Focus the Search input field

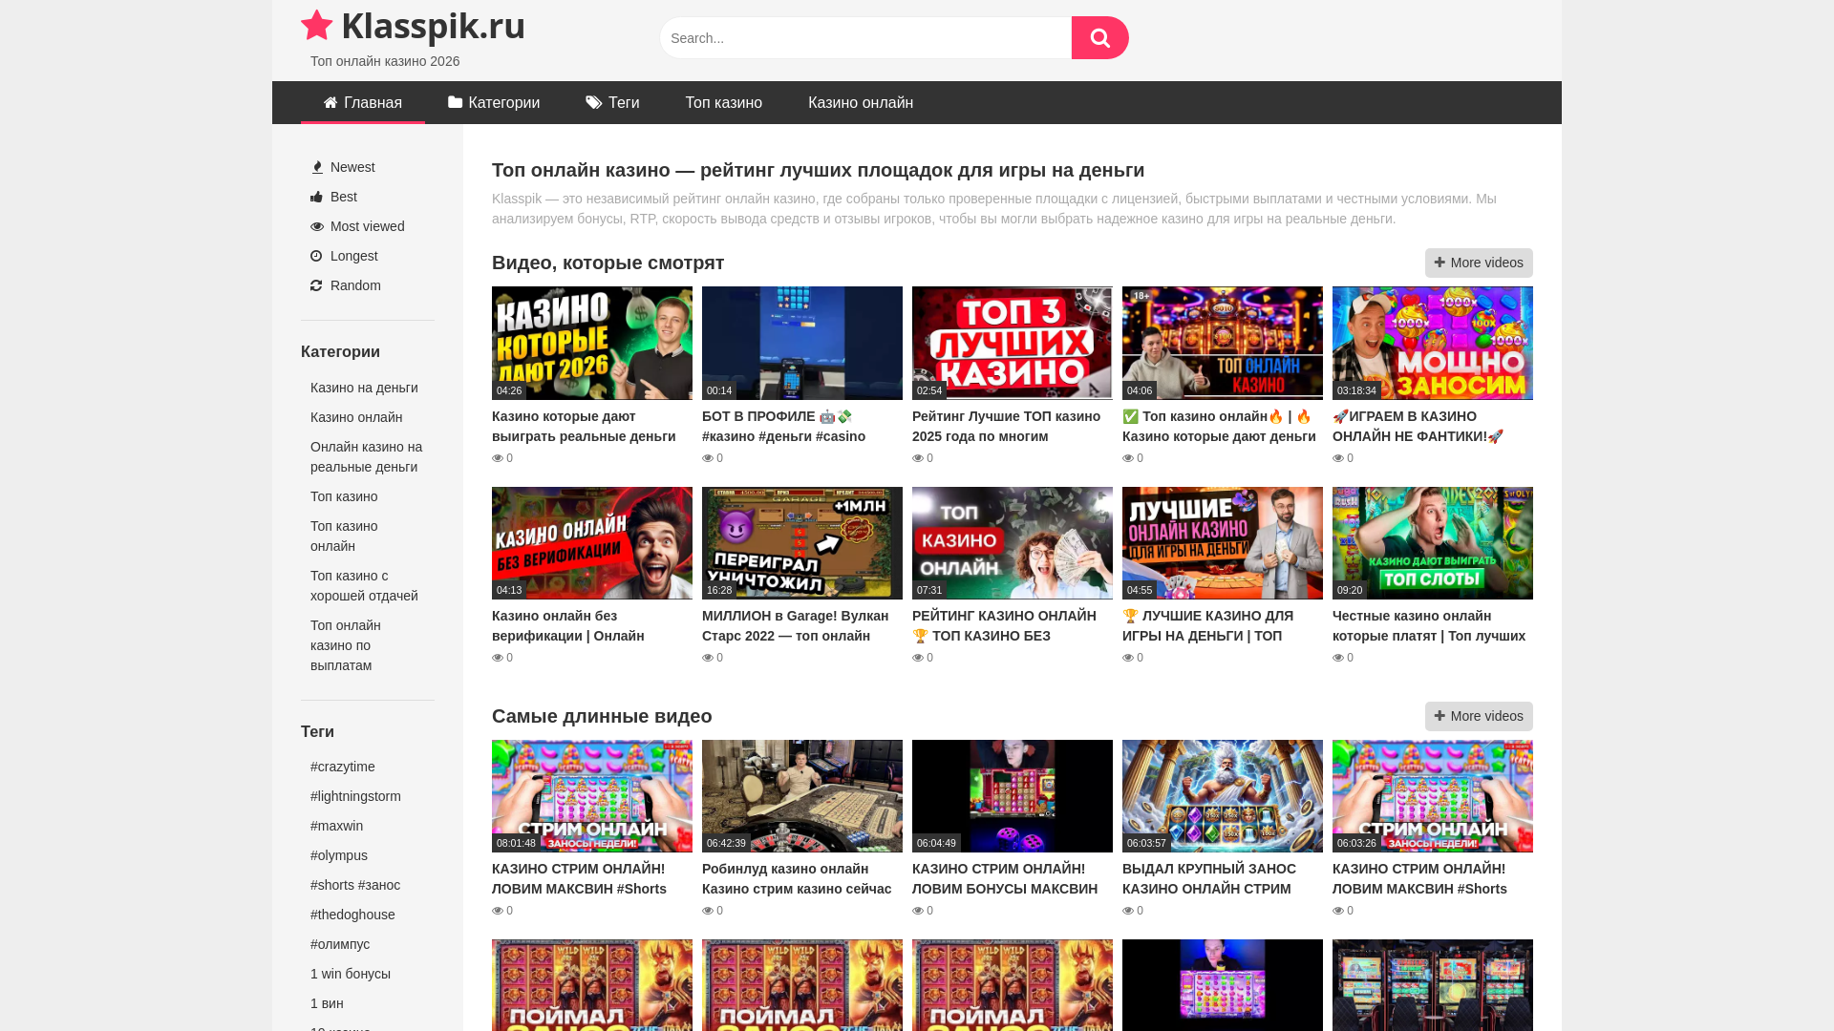coord(865,38)
